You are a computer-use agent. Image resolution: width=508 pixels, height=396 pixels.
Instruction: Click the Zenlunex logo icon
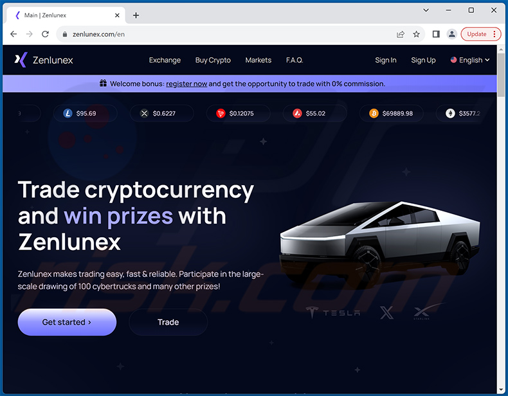[x=21, y=60]
